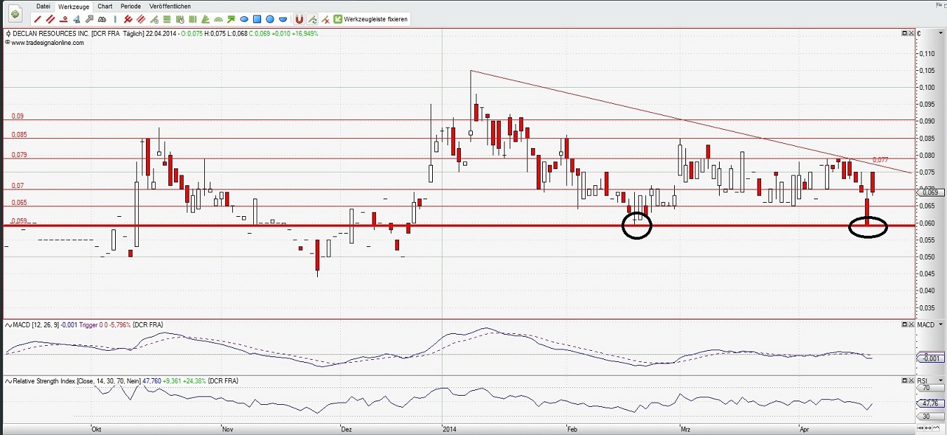Close the RSI indicator pane
Screen dimensions: 947x435
912,380
